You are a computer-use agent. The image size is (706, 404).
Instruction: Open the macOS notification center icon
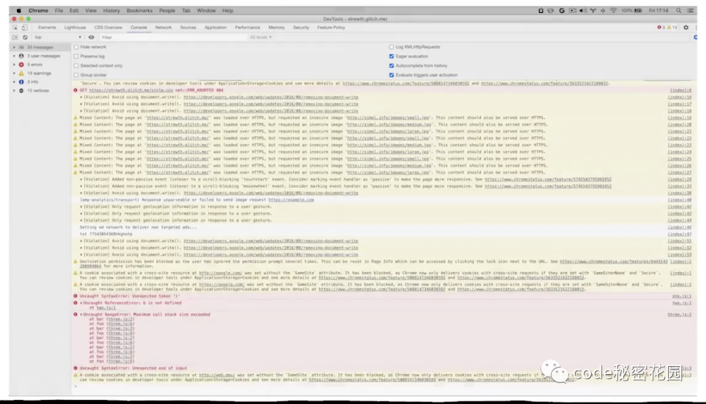point(690,10)
